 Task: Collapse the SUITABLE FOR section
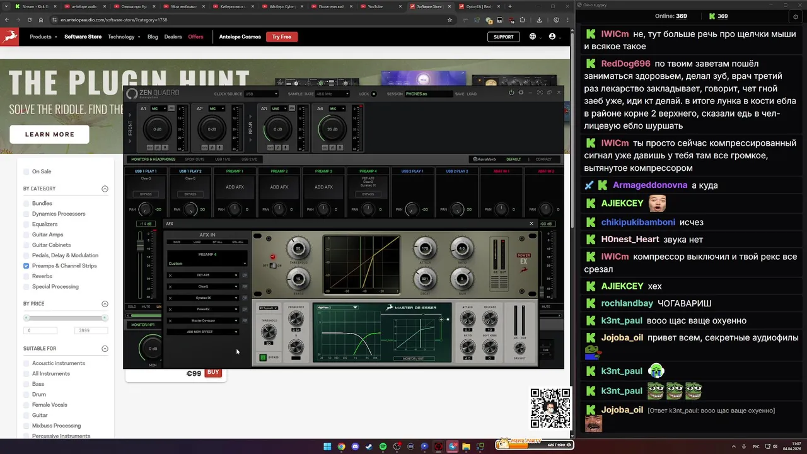pyautogui.click(x=105, y=349)
